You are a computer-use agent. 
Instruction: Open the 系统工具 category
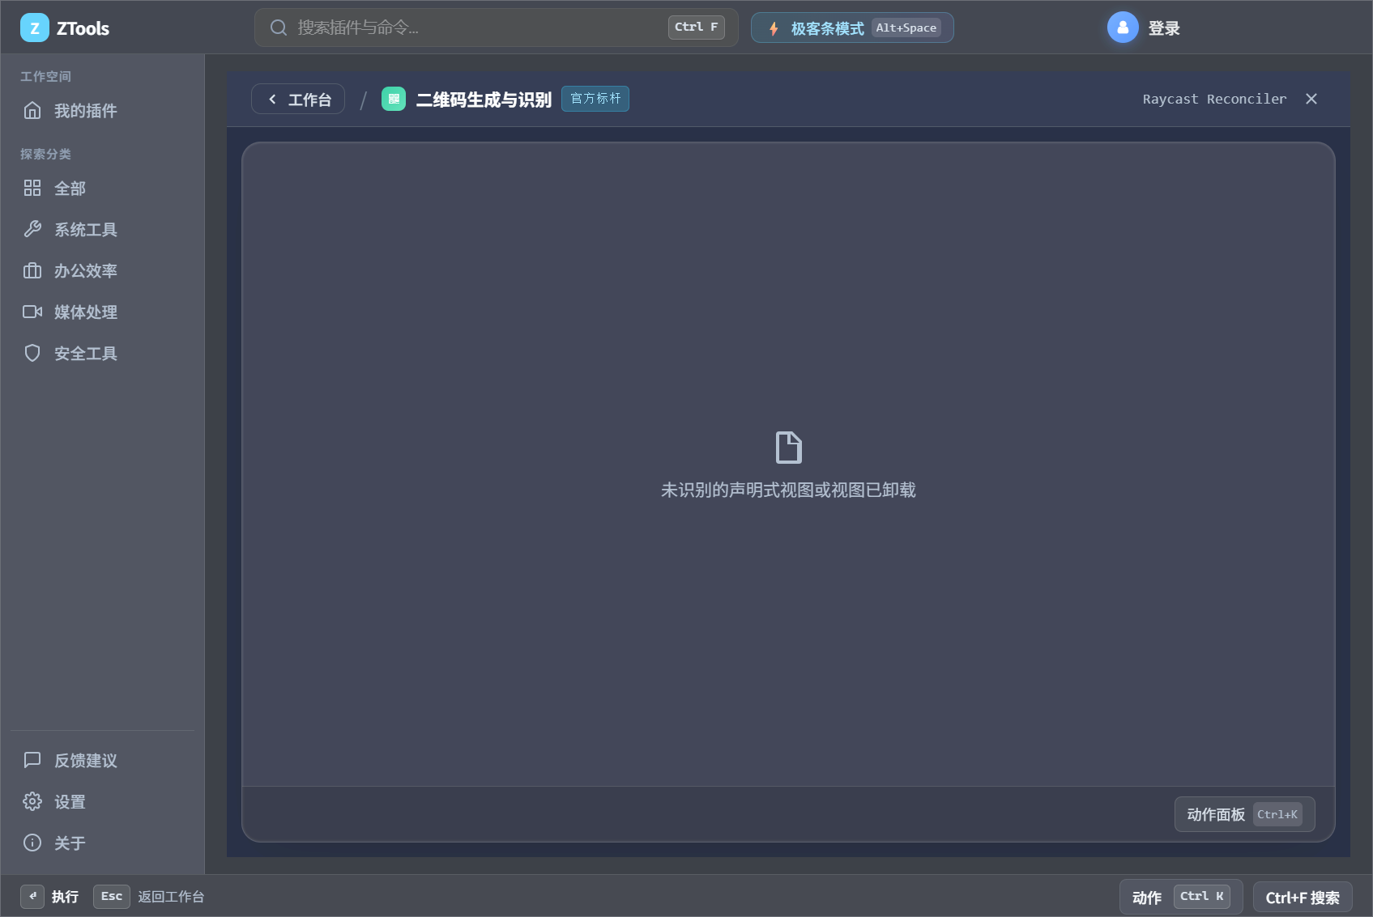[x=102, y=230]
